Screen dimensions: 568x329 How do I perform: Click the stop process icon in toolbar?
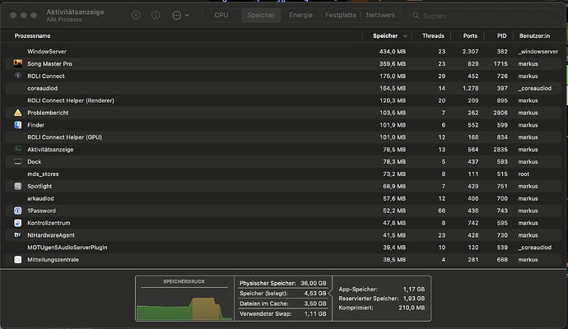tap(136, 15)
